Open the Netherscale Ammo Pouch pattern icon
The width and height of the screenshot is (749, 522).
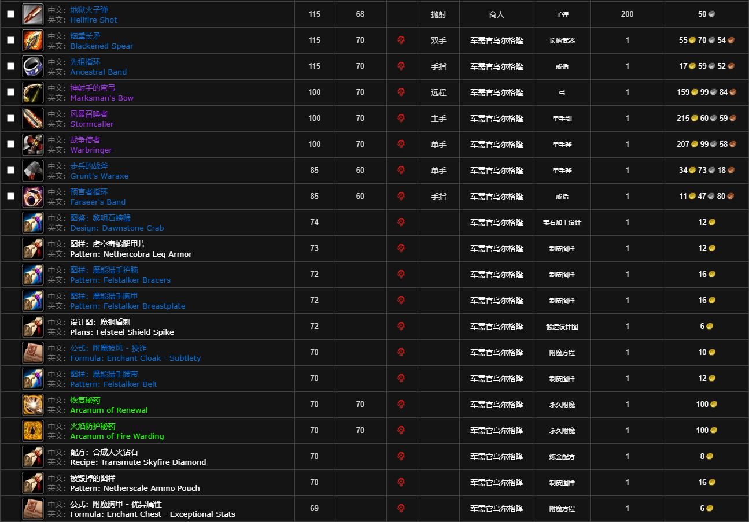33,483
